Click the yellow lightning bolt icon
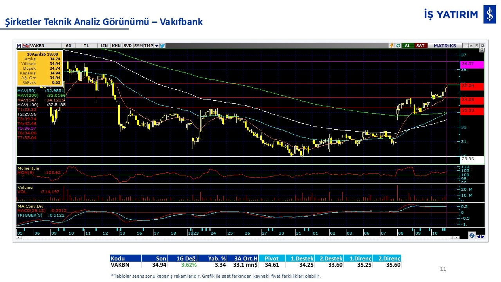The width and height of the screenshot is (501, 282). point(391,46)
